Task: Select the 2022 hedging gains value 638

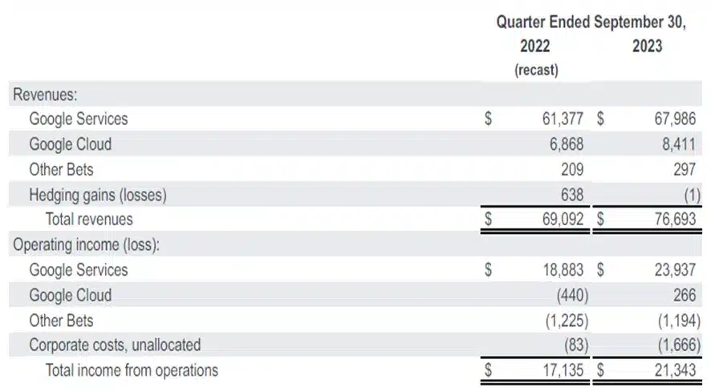Action: (572, 195)
